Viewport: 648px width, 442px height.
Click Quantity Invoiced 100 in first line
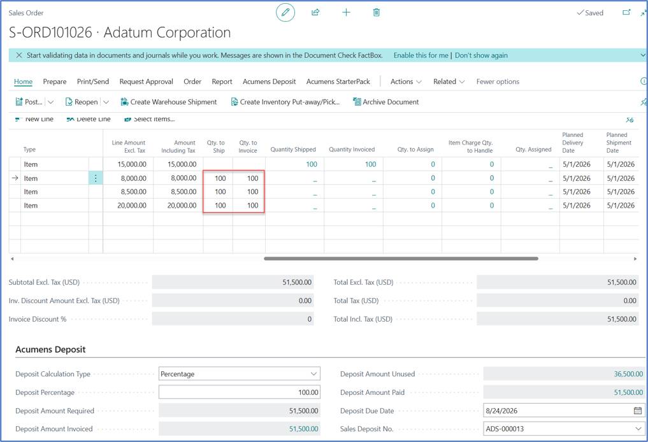pyautogui.click(x=370, y=164)
